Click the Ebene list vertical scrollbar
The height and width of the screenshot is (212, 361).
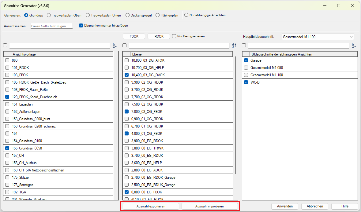coord(235,116)
